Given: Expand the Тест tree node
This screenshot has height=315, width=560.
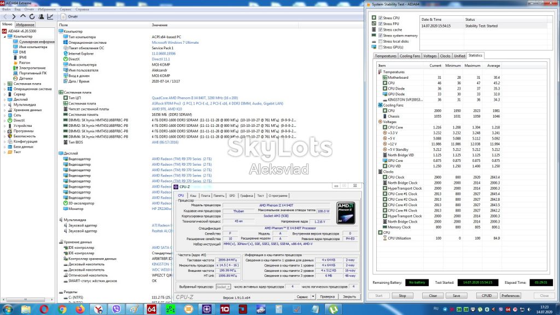Looking at the screenshot, I should click(4, 152).
